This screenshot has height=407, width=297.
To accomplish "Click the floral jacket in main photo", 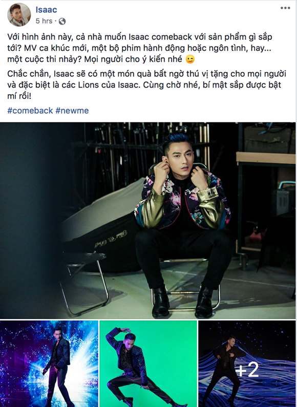I will [182, 200].
